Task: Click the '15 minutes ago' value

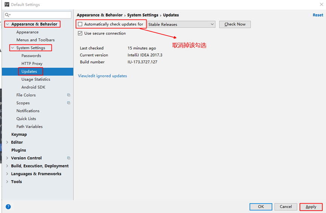Action: coord(142,48)
